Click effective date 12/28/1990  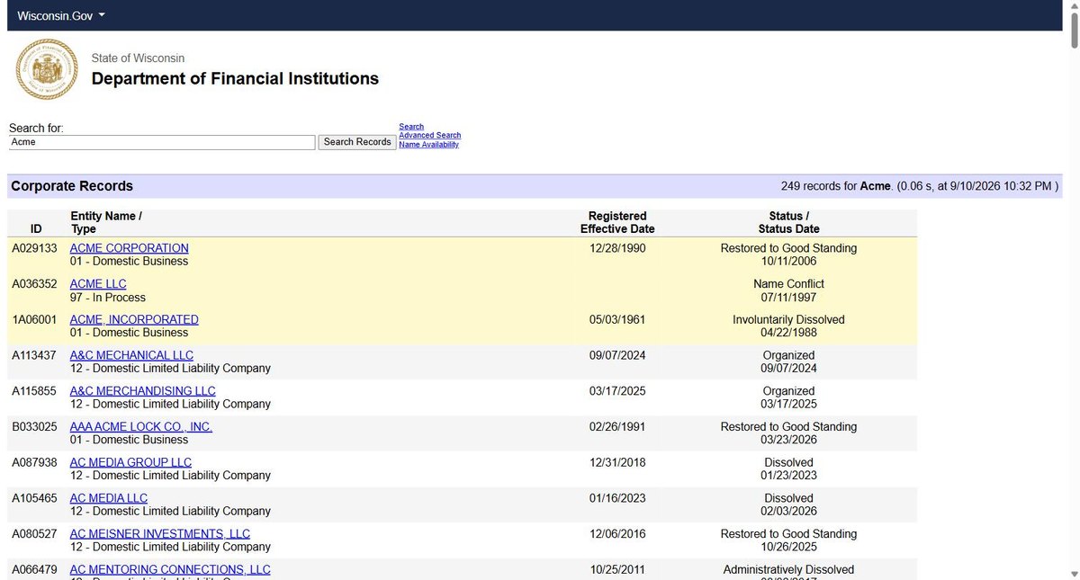click(617, 248)
